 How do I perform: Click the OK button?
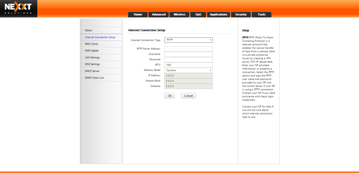tap(170, 96)
